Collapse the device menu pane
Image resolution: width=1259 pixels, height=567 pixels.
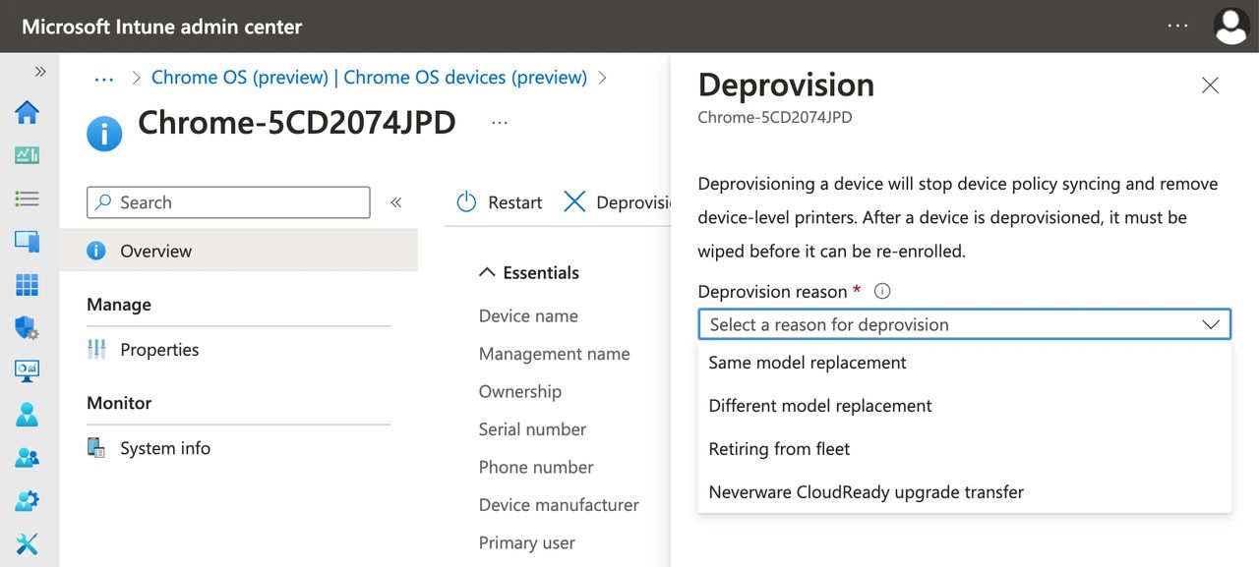(396, 202)
